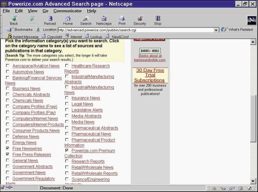This screenshot has height=192, width=258.
Task: Check the Media Abstracts checkbox
Action: (67, 116)
